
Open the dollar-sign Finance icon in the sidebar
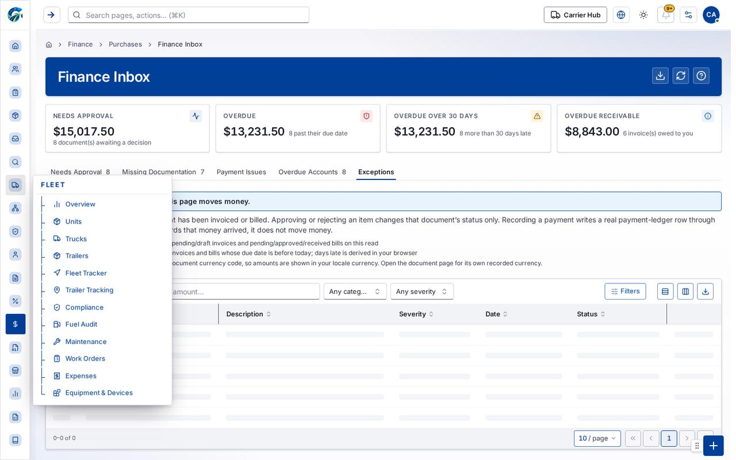16,324
